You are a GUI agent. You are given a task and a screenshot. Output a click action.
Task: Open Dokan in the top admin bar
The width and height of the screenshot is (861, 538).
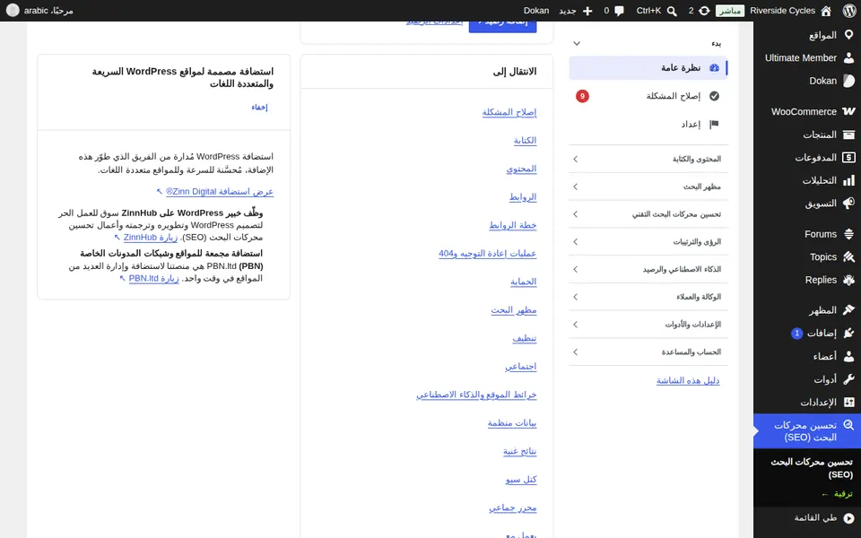pyautogui.click(x=536, y=11)
